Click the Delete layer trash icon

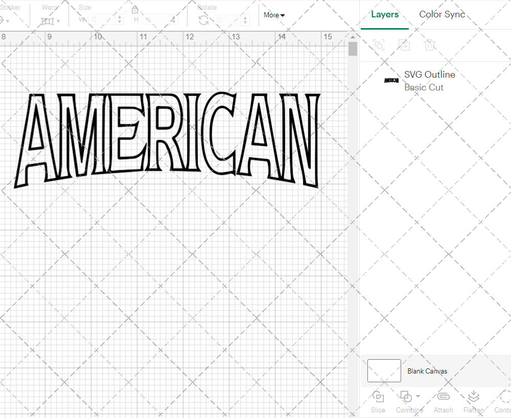[430, 45]
